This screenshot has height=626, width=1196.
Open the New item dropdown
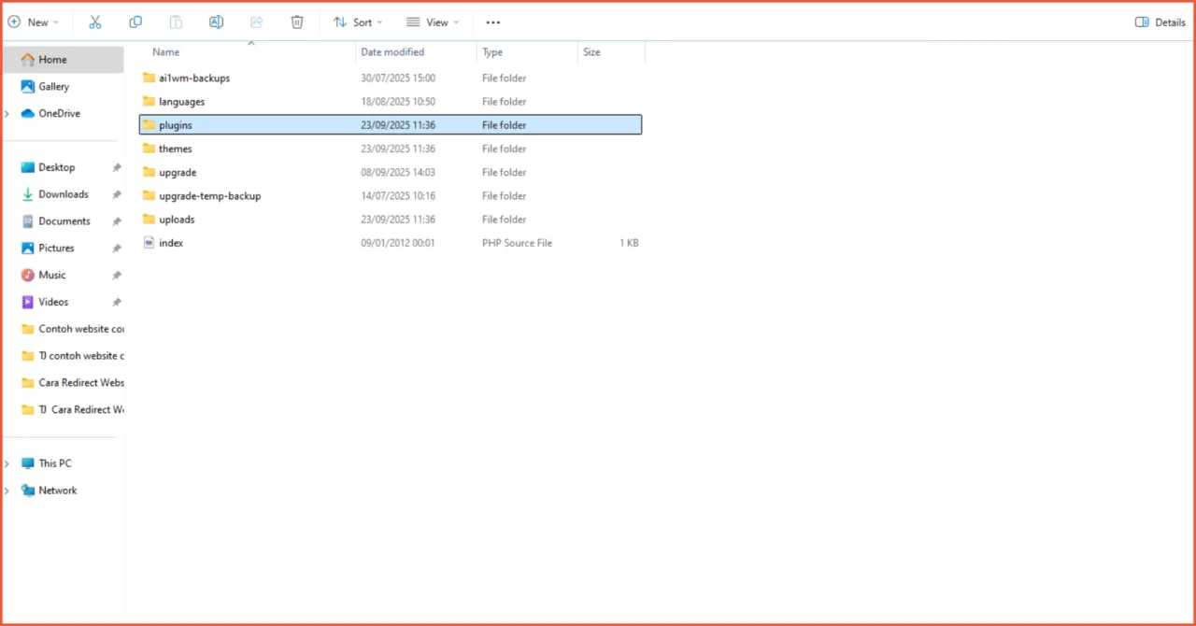coord(35,21)
